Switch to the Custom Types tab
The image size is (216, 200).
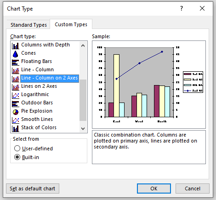[x=71, y=24]
